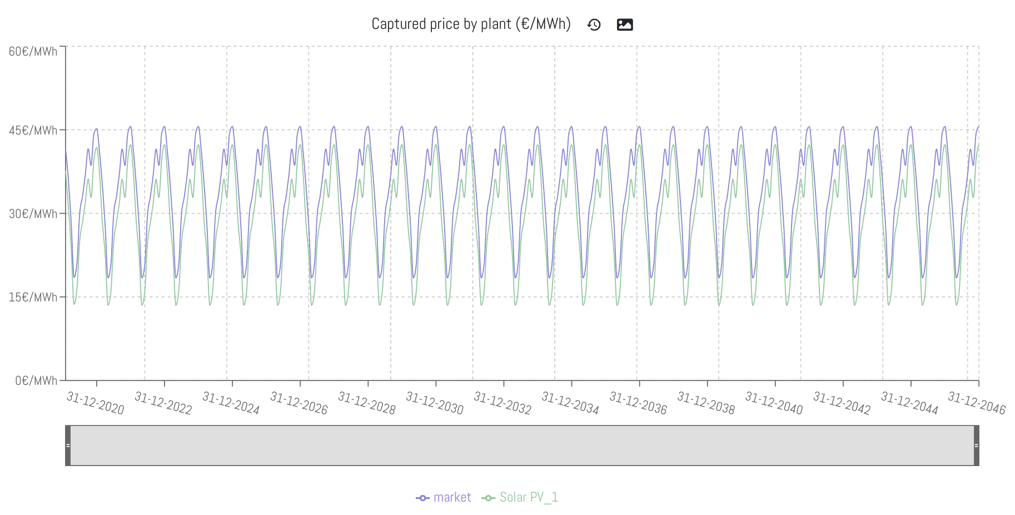Click the purple market legend marker
This screenshot has height=515, width=1015.
click(x=422, y=498)
